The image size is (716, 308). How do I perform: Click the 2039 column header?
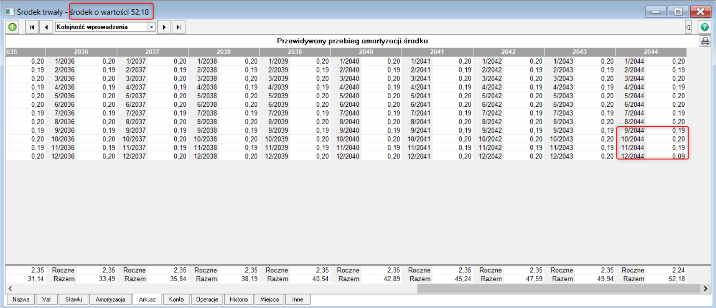295,52
